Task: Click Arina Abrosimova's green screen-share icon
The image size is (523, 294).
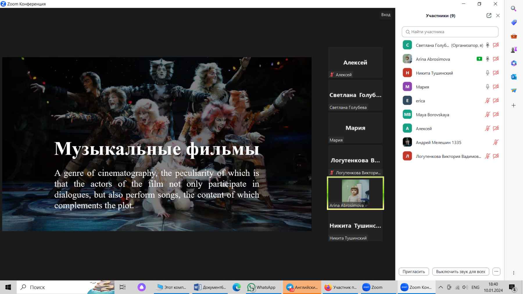Action: point(479,59)
